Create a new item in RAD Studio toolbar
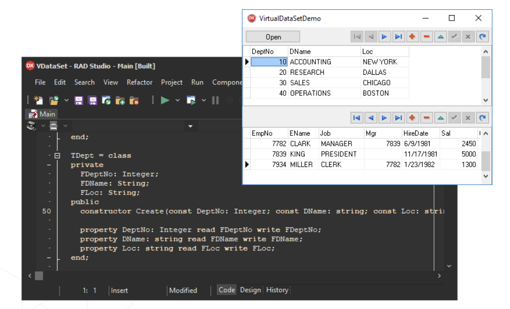This screenshot has width=510, height=309. pyautogui.click(x=38, y=100)
